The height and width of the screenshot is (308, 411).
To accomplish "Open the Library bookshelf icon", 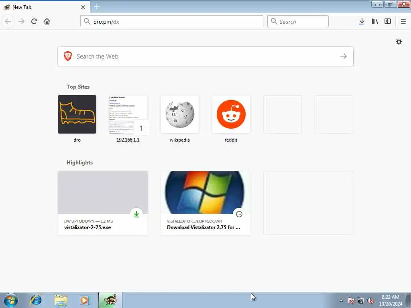I will 375,21.
